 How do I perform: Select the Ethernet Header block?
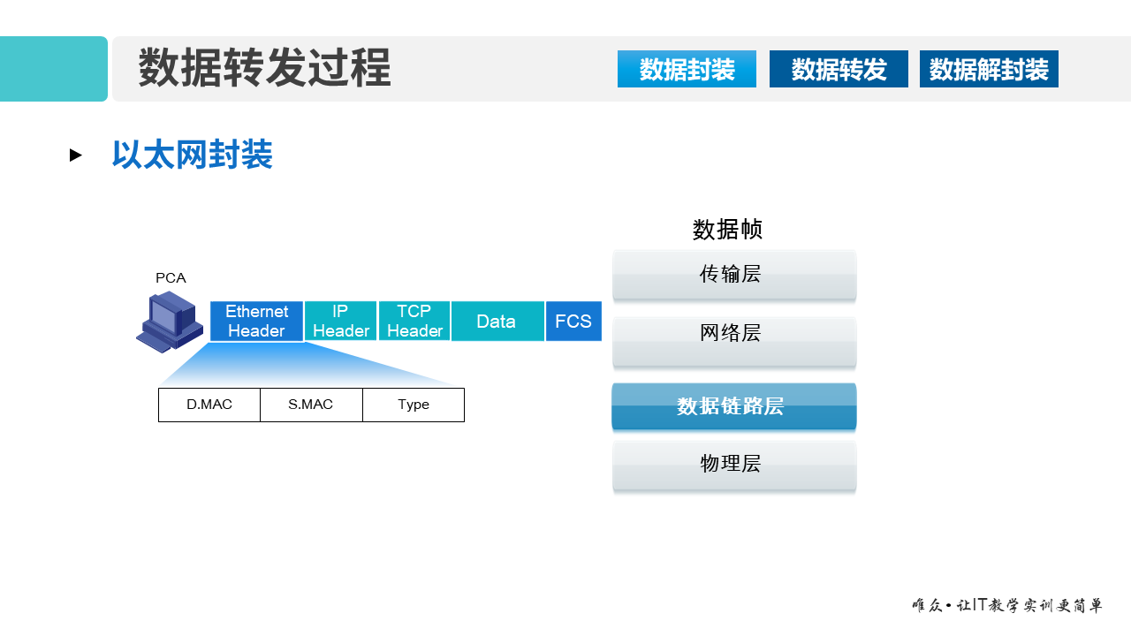click(256, 321)
